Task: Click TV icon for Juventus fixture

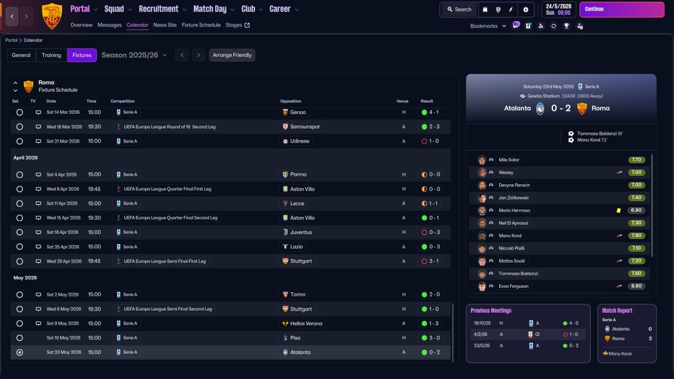Action: click(38, 232)
